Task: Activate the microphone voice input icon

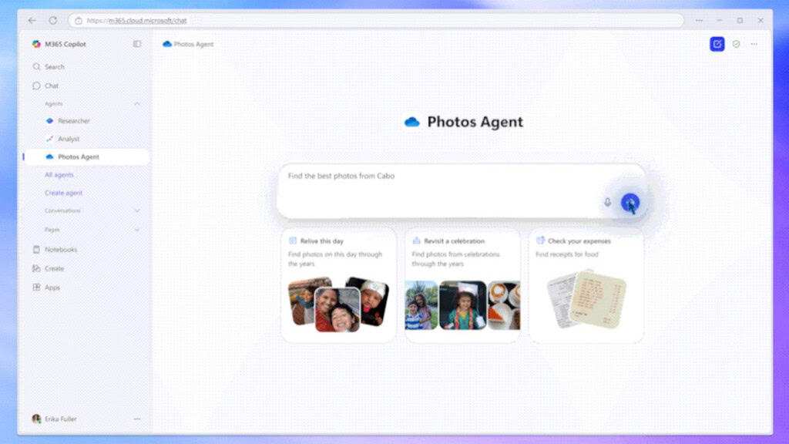Action: click(x=607, y=202)
